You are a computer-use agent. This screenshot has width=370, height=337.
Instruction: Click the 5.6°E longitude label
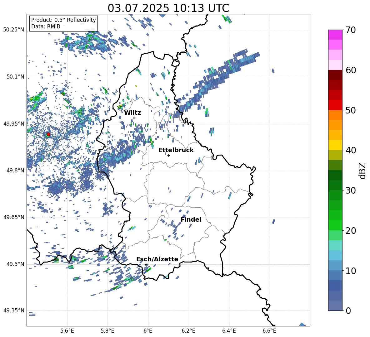pyautogui.click(x=67, y=331)
